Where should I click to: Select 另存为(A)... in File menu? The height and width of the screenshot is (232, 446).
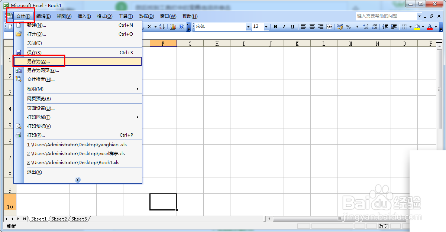pos(78,62)
